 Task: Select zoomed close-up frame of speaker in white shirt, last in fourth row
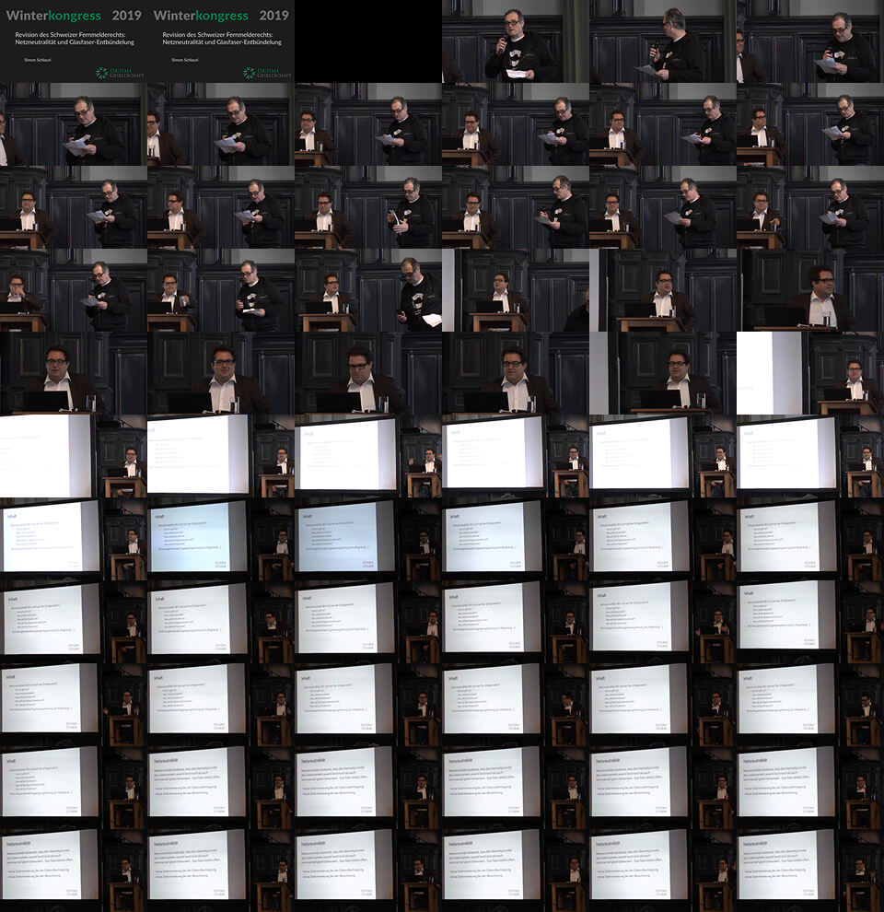(810, 290)
